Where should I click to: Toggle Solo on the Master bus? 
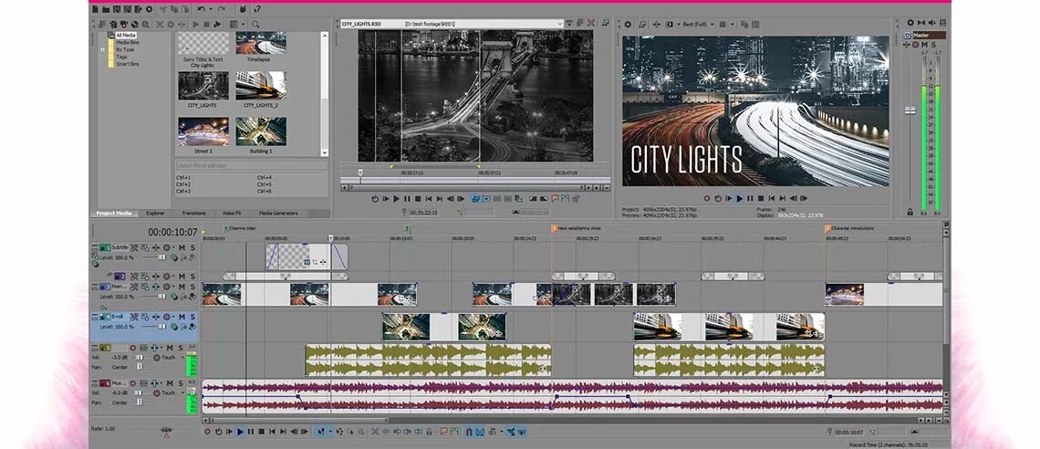(x=933, y=45)
